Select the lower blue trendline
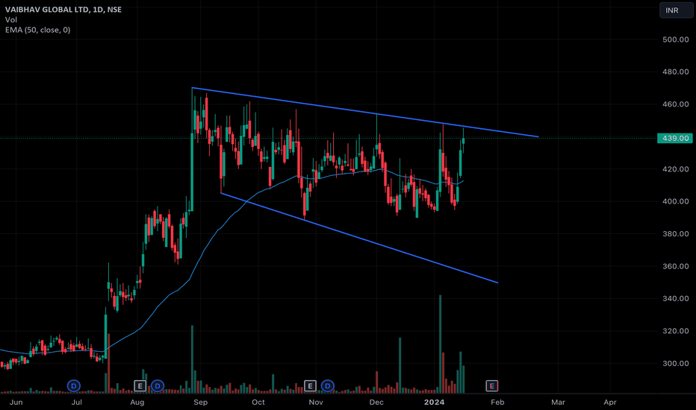This screenshot has width=696, height=410. tap(359, 238)
